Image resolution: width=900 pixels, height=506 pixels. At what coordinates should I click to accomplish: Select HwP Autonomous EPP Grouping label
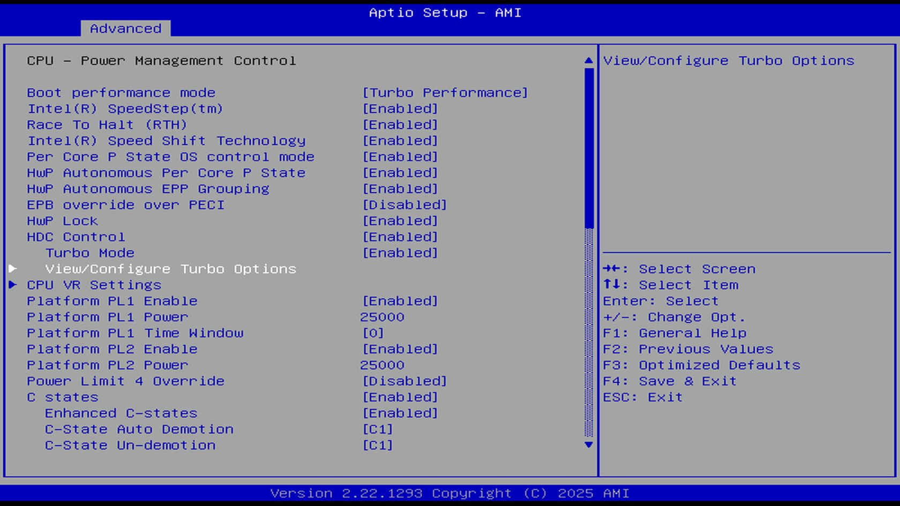click(x=148, y=189)
